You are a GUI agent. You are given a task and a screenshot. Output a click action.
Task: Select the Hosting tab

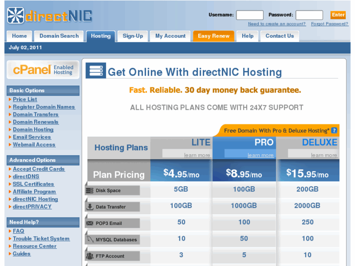pos(101,36)
